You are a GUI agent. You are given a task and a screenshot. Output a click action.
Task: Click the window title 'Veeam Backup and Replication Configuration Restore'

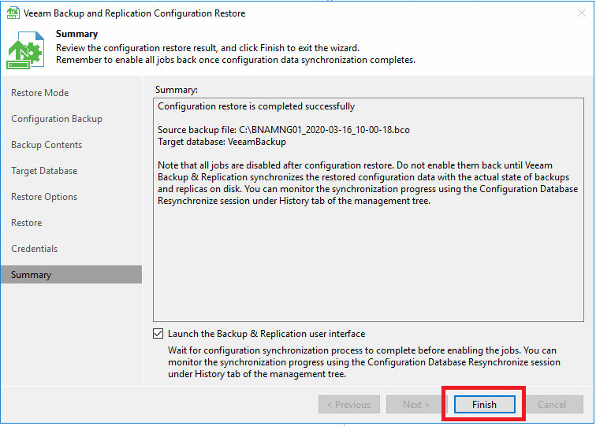[134, 13]
